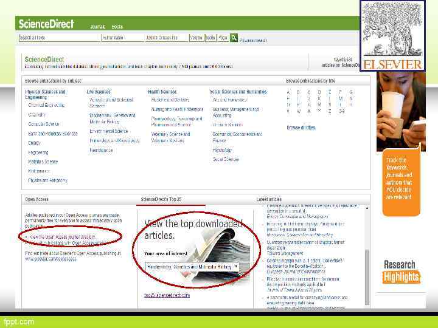Open Biochemistry, Genetics and Molecular Biology link
This screenshot has height=328, width=438.
click(113, 118)
